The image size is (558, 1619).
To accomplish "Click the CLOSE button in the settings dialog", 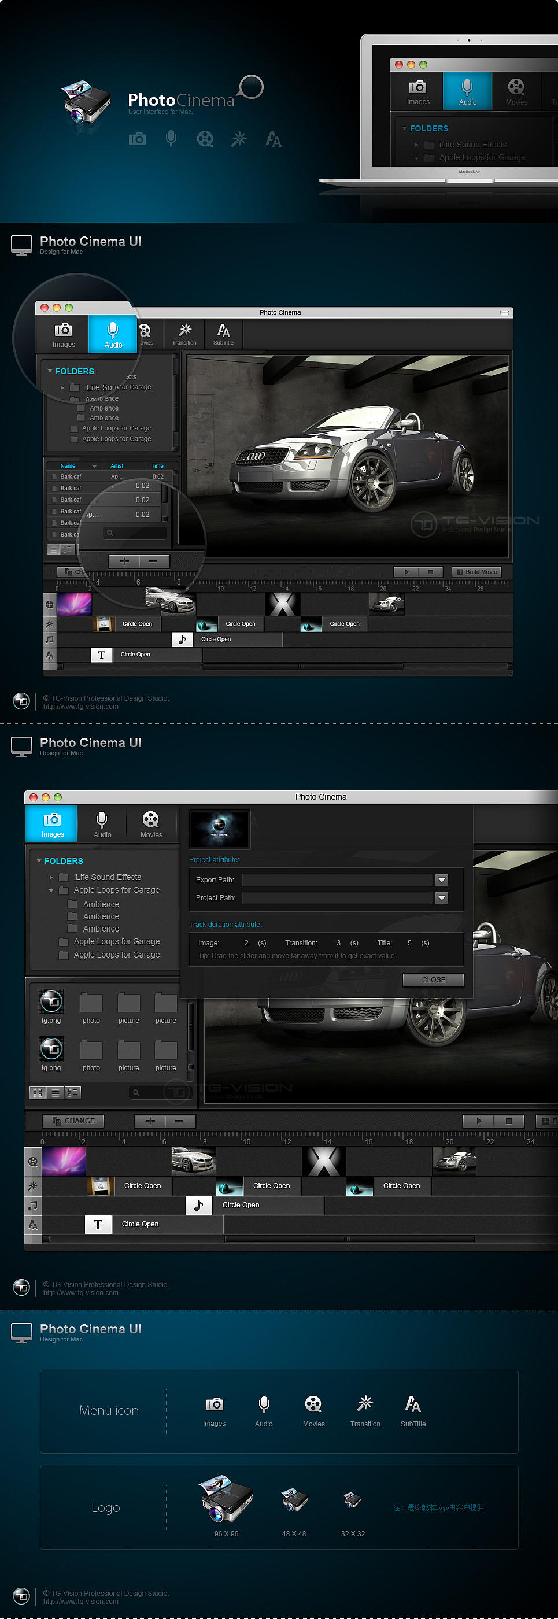I will point(434,980).
